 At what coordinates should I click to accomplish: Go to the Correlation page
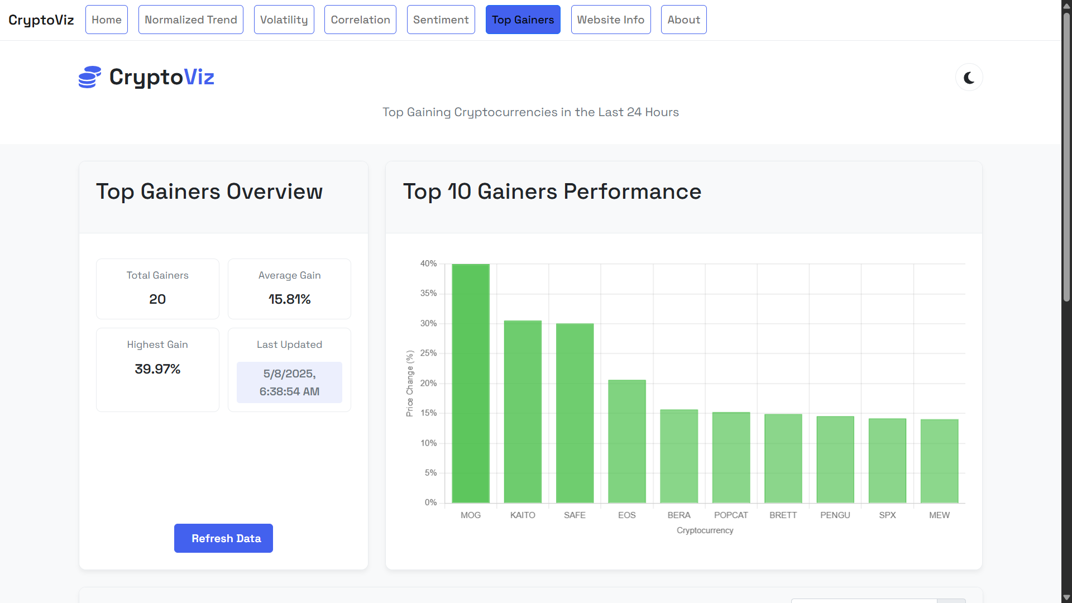(360, 20)
